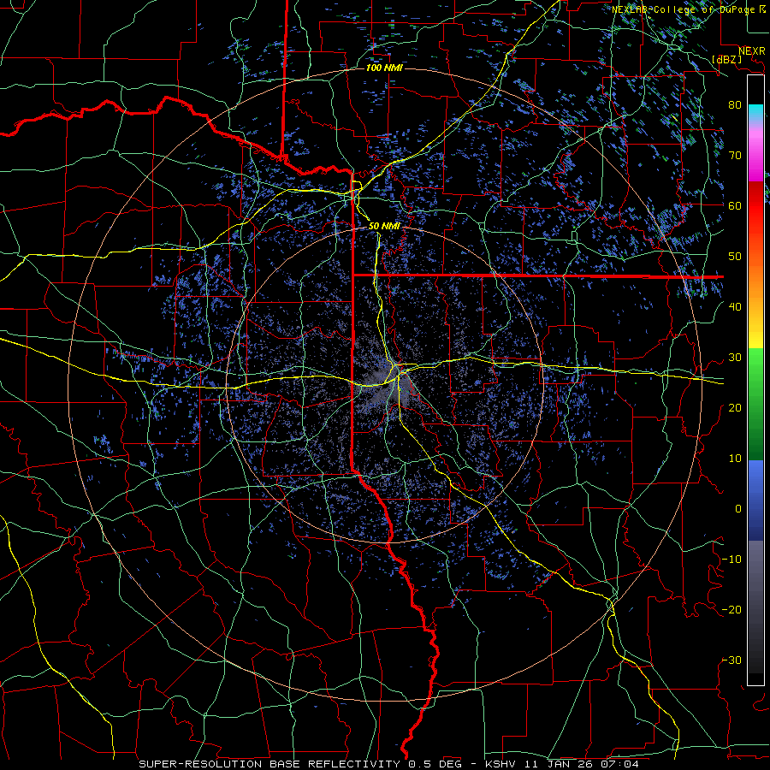Click the cyan top band of the color bar
770x770 pixels.
(755, 112)
